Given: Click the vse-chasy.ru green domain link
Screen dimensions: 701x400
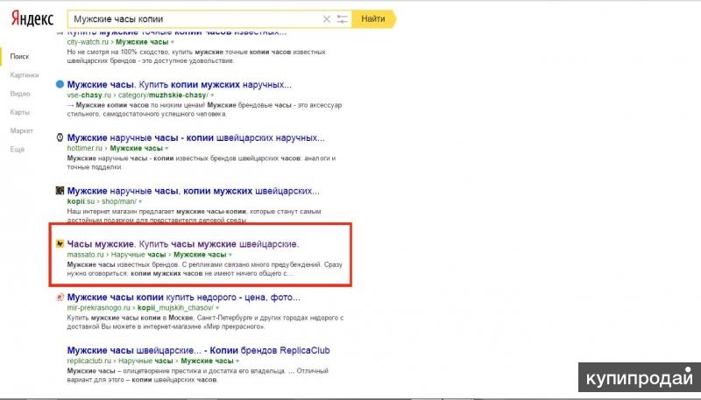Looking at the screenshot, I should (x=89, y=95).
